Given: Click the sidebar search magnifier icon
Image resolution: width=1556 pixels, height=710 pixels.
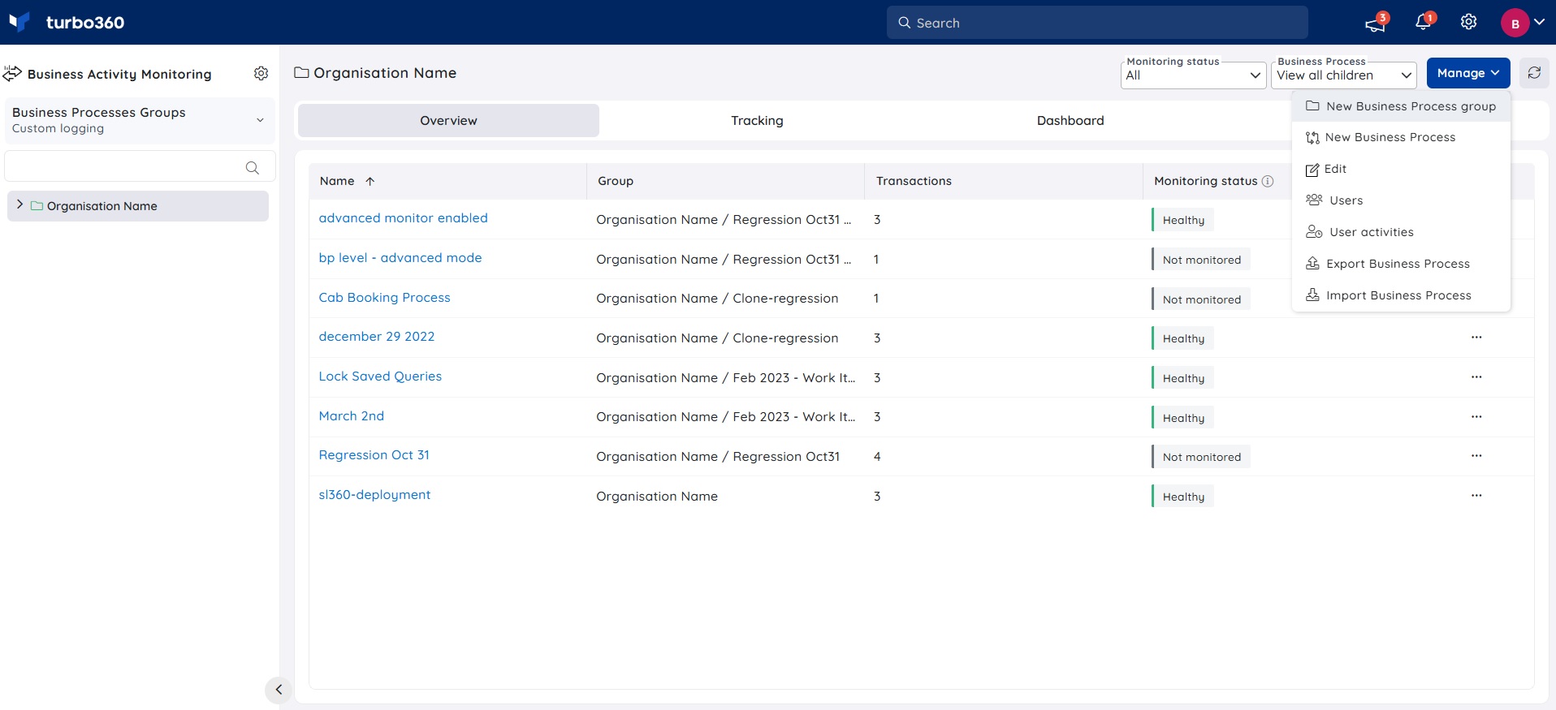Looking at the screenshot, I should coord(253,167).
